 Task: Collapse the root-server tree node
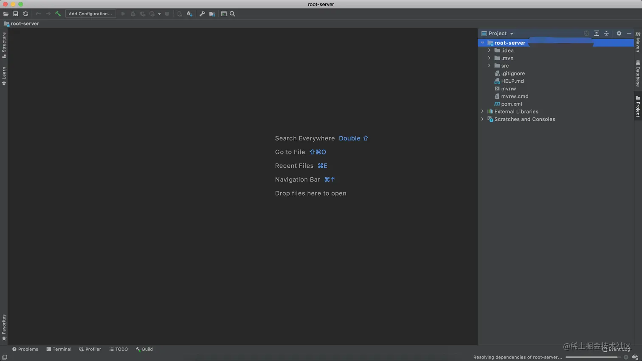tap(482, 43)
